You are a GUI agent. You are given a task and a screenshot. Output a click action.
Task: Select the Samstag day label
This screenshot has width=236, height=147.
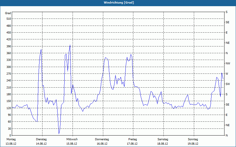163,139
